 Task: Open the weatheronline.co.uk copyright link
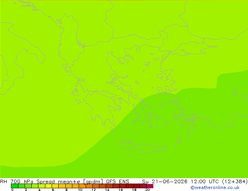pos(215,187)
